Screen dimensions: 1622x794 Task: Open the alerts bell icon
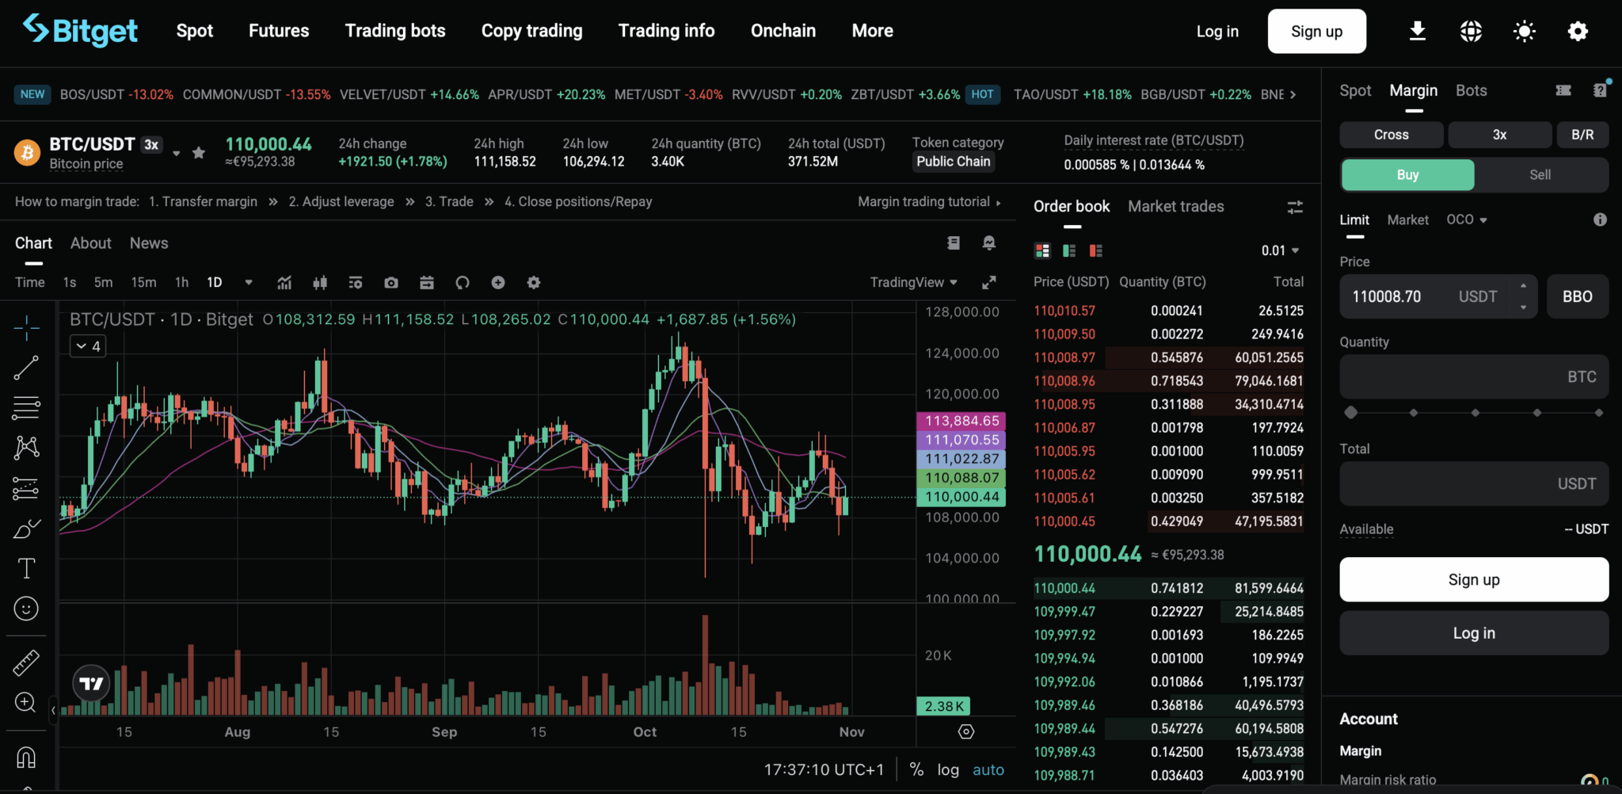click(x=988, y=242)
